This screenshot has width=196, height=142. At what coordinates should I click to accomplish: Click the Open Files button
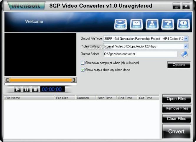[x=177, y=99]
